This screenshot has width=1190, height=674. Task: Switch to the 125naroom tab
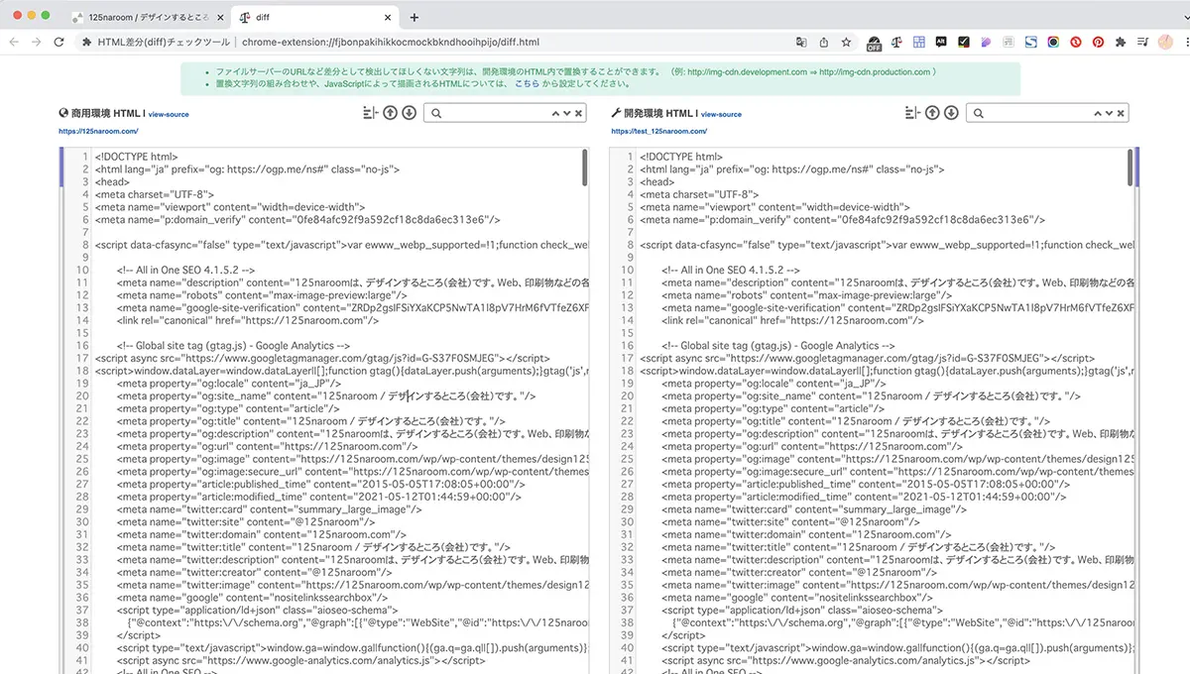[147, 17]
